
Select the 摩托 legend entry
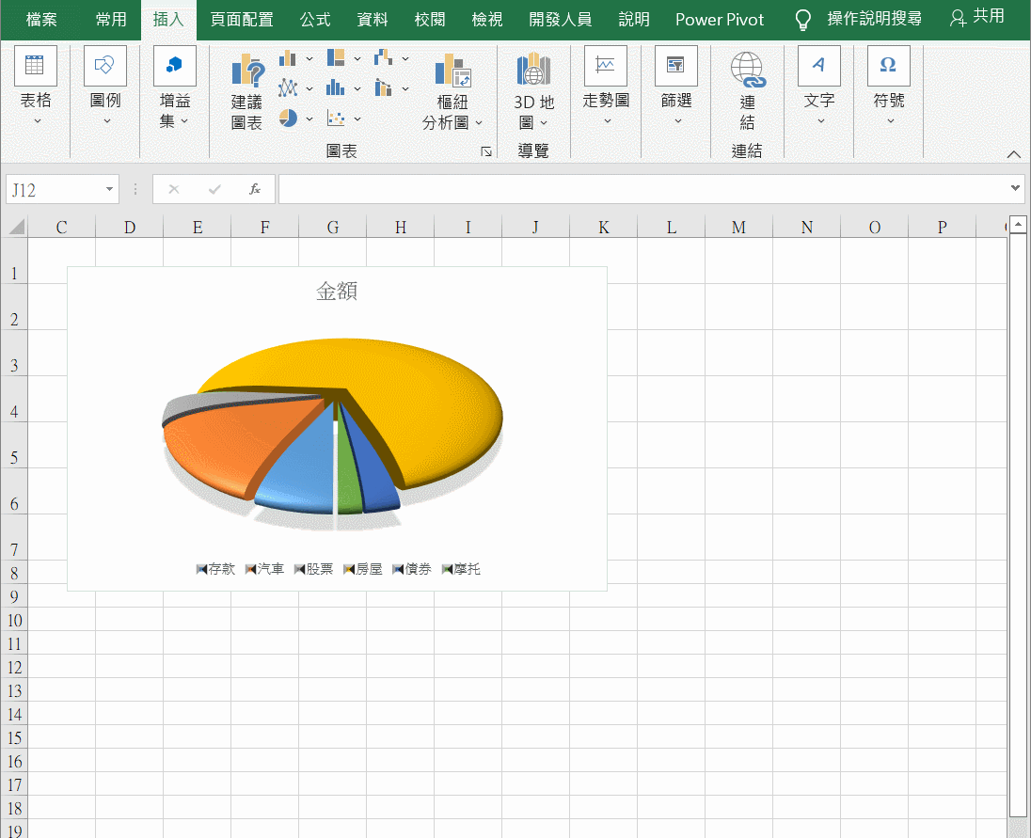click(460, 568)
